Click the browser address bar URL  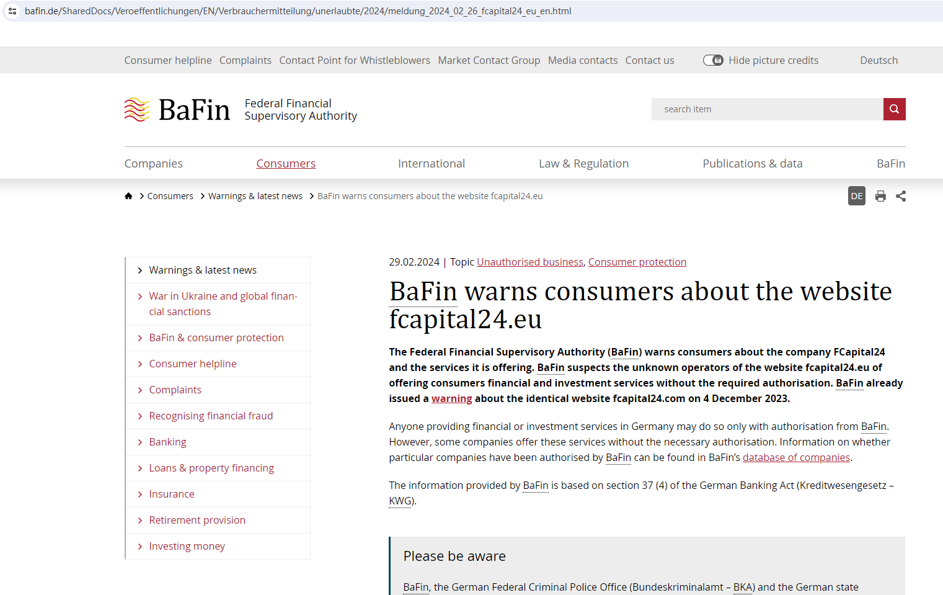[298, 11]
